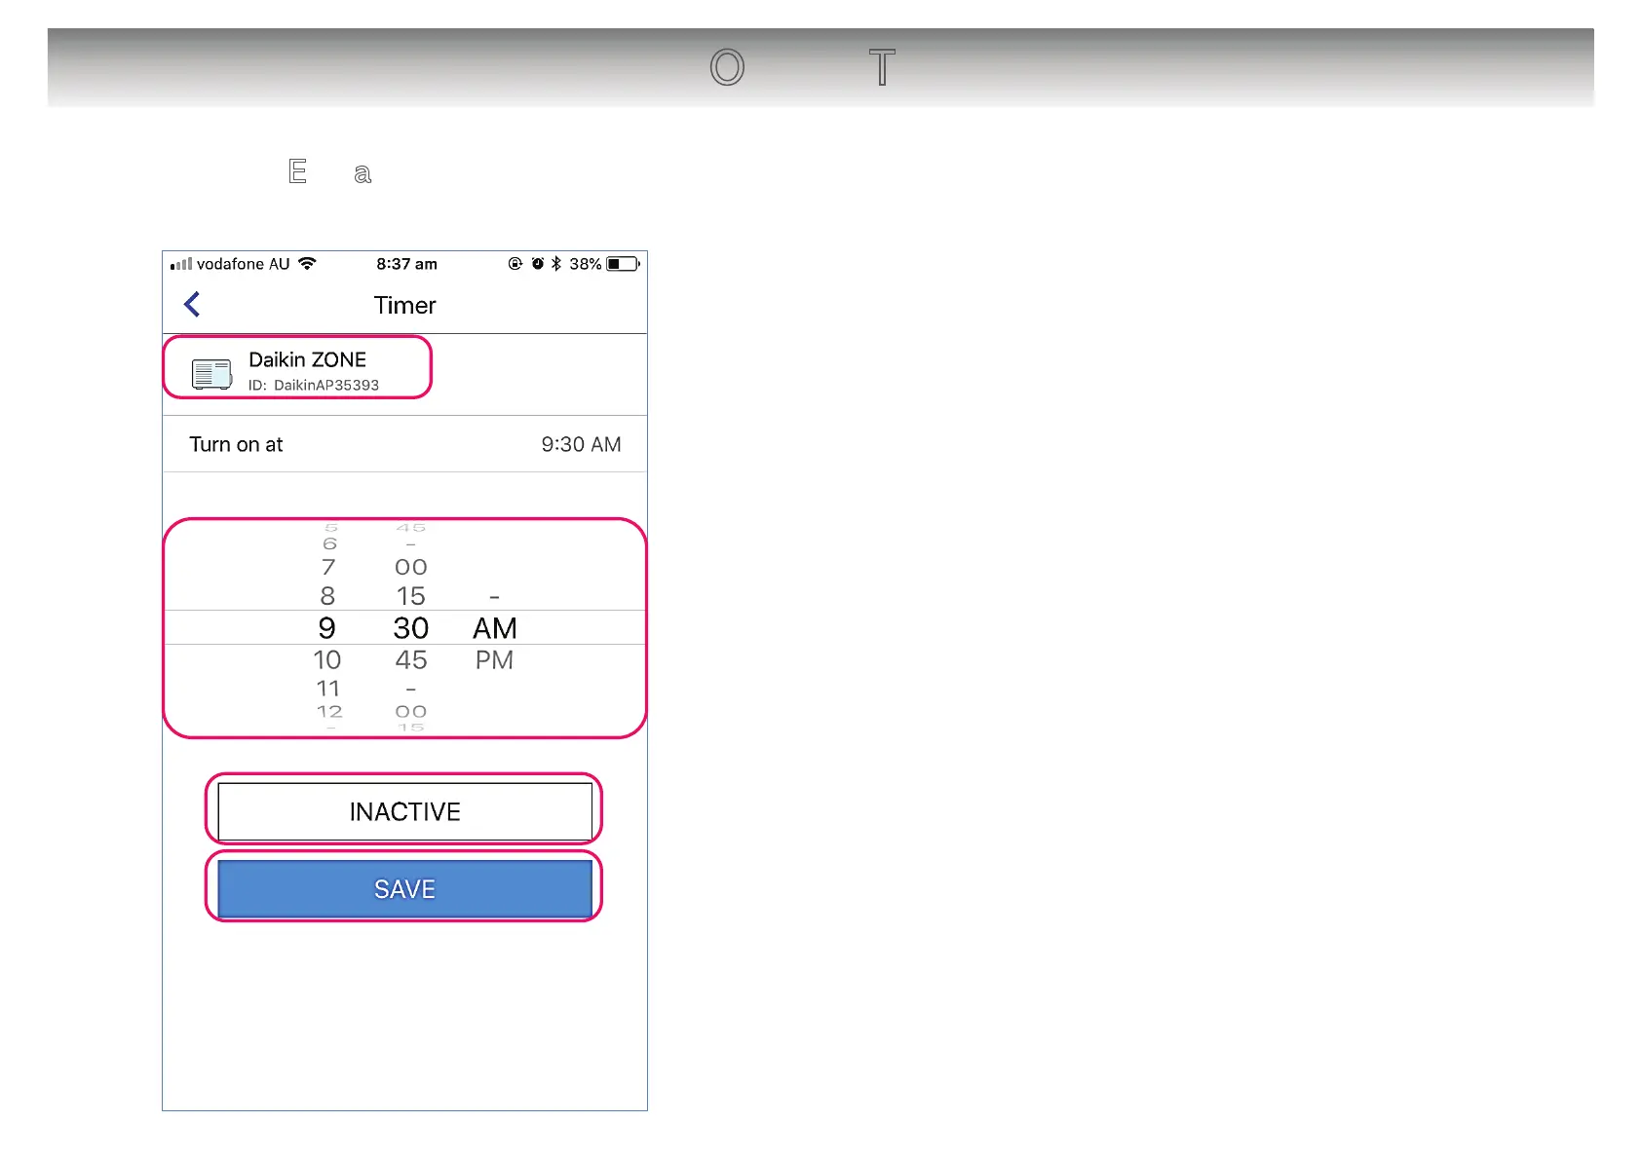Click the 'Timer' screen title

(x=404, y=305)
